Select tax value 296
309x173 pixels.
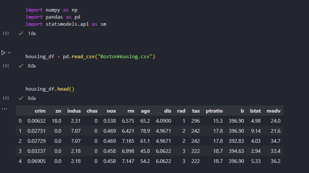coord(196,121)
